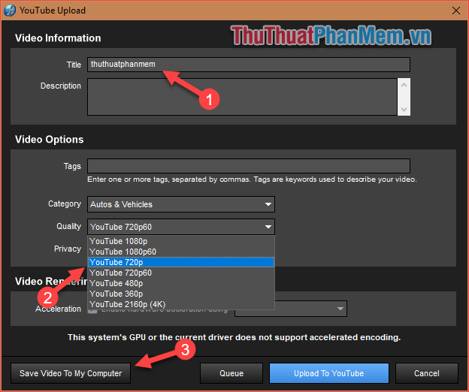Choose YouTube 1080p60 quality option

[181, 252]
